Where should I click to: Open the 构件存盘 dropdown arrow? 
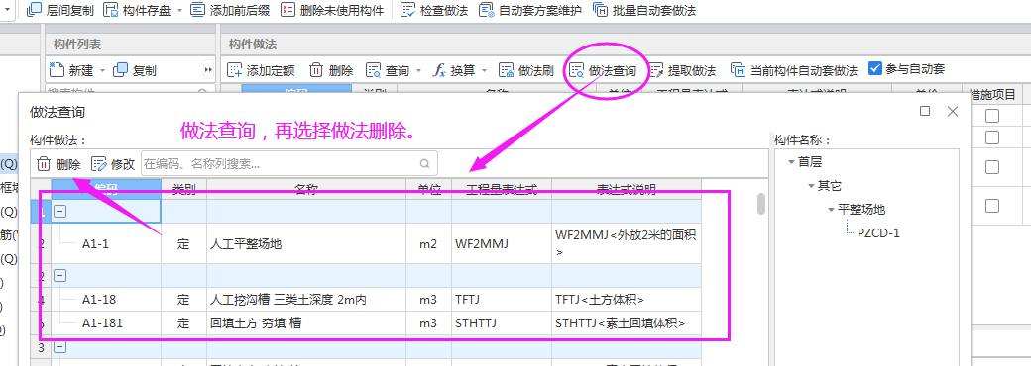point(179,11)
